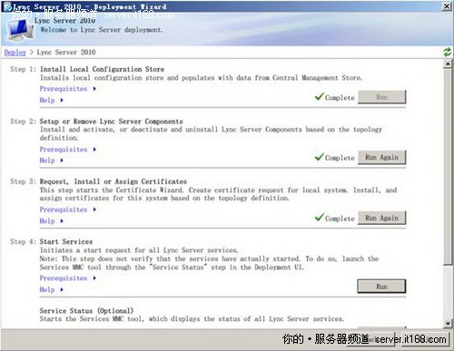Viewport: 454px width, 351px height.
Task: Click the green refresh icon
Action: coord(447,52)
